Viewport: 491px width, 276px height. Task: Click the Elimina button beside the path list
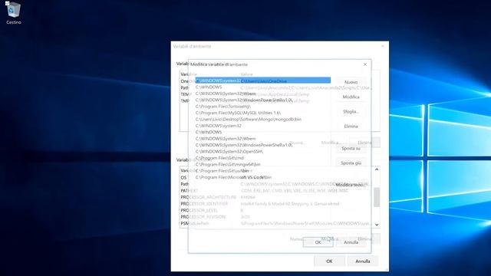(351, 127)
